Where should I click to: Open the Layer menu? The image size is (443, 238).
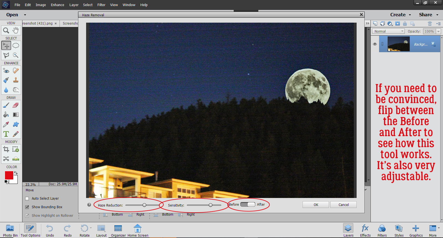(x=74, y=5)
